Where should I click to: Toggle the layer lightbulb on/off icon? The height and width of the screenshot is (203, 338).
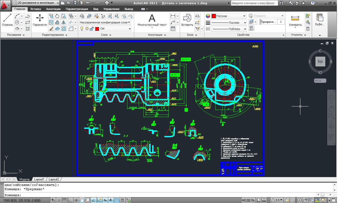[x=82, y=29]
